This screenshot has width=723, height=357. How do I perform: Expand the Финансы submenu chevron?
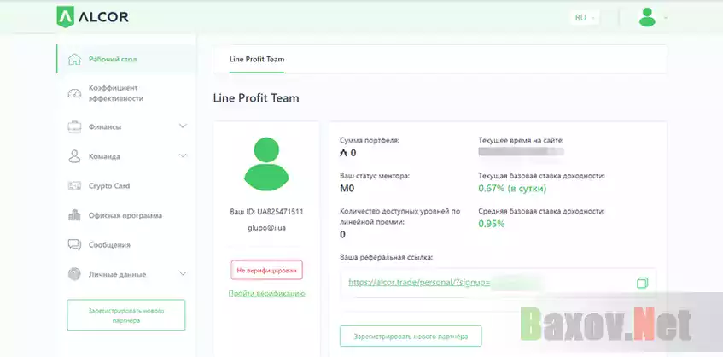click(x=183, y=126)
